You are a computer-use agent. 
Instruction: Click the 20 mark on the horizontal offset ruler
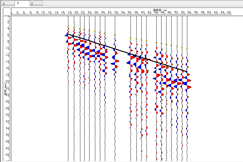[x=76, y=13]
